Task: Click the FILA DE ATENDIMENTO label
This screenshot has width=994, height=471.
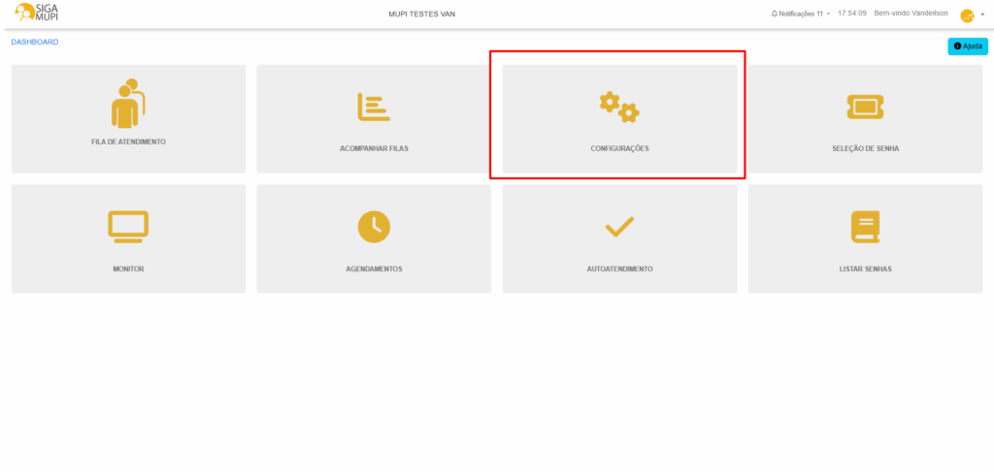Action: pyautogui.click(x=129, y=141)
